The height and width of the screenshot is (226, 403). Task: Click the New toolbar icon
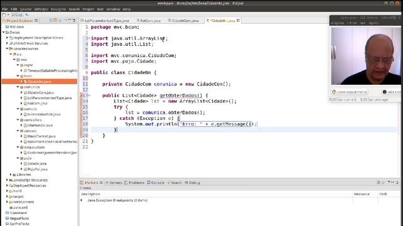4,15
